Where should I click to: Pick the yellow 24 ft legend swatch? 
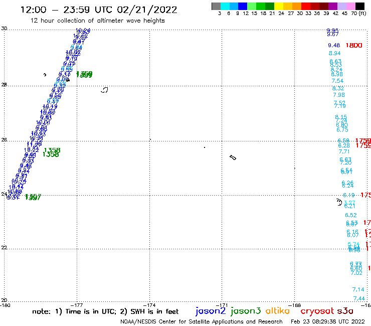tap(279, 6)
